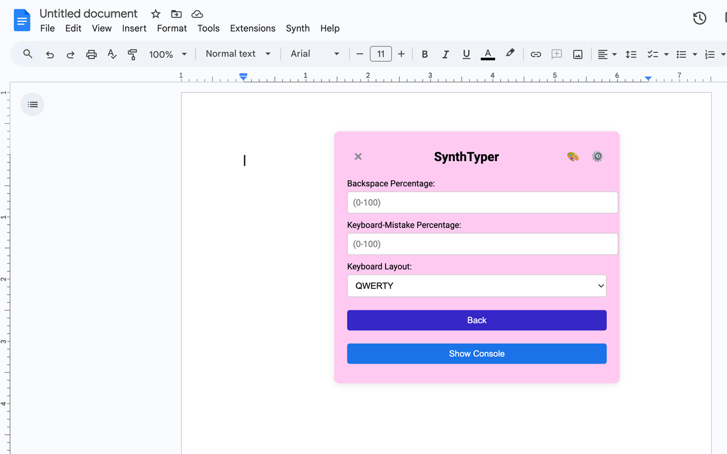Open the font dropdown showing Arial

314,53
